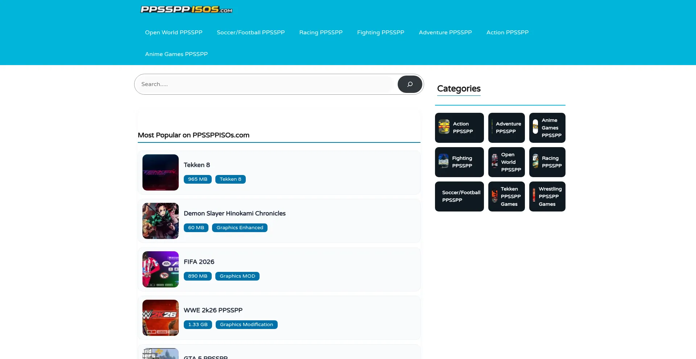Click the 1.33 GB size tag

click(198, 325)
